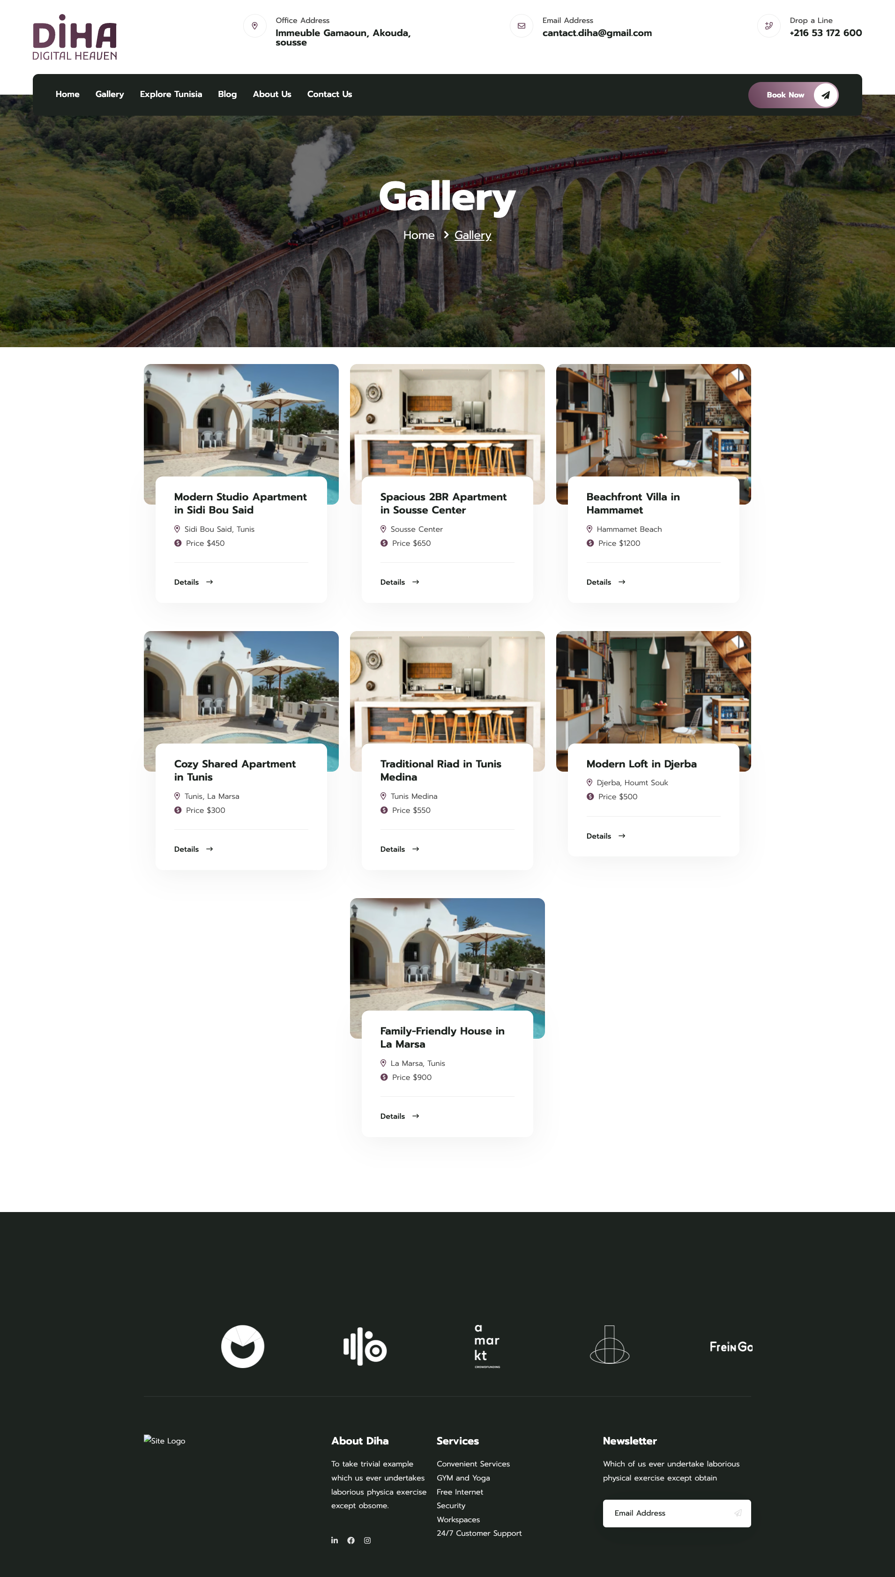Submit newsletter via paper plane icon
This screenshot has height=1577, width=895.
(x=738, y=1513)
